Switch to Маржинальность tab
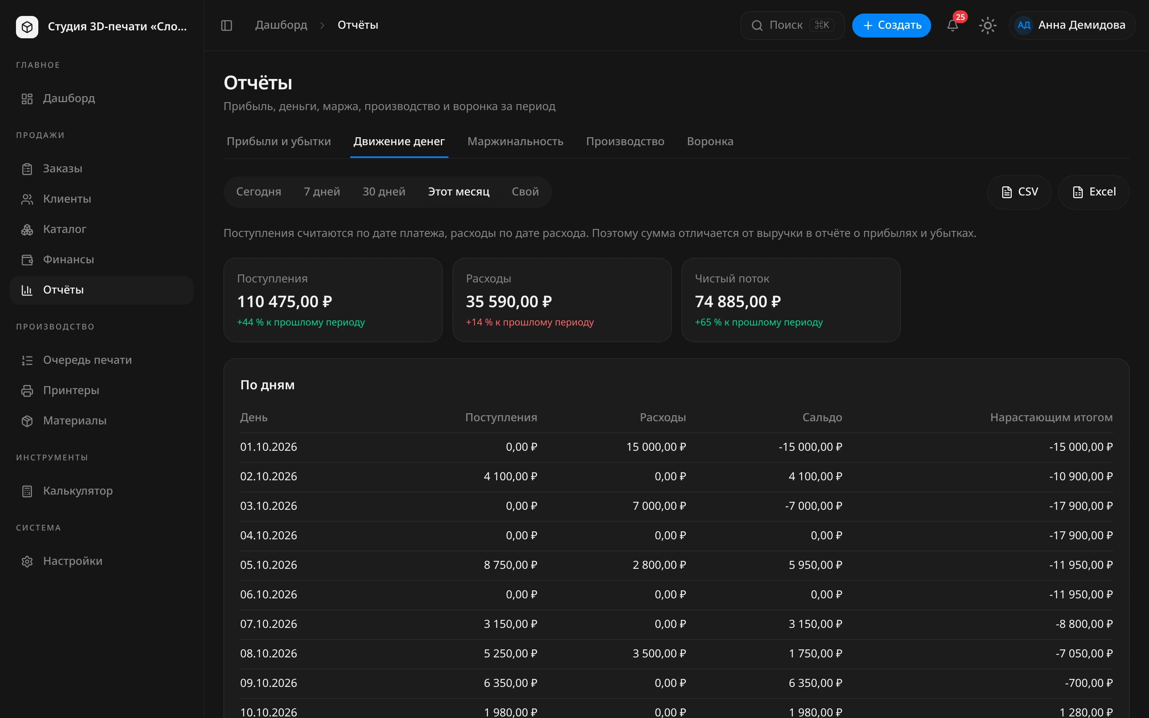Viewport: 1149px width, 718px height. click(515, 142)
